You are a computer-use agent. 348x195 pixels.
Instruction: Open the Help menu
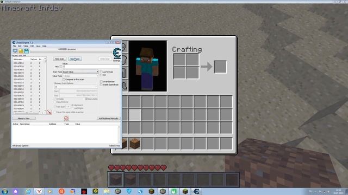(45, 46)
